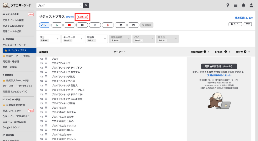Screen dimensions: 258x141
Task: Click the ラッコキーワード logo
Action: (x=17, y=5)
